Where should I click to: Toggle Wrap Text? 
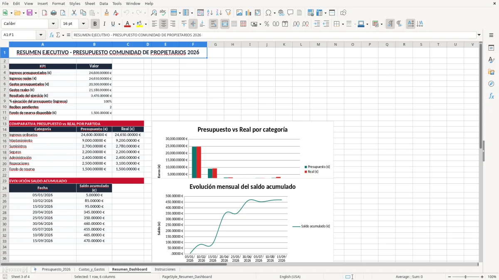click(213, 24)
